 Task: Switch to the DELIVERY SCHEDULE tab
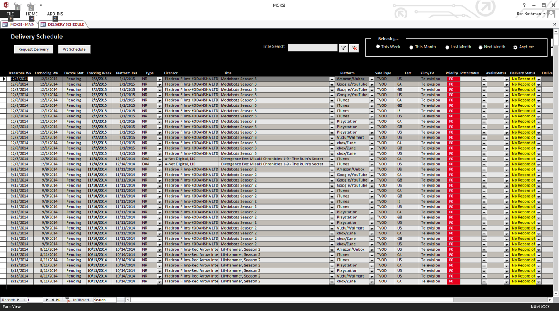click(x=63, y=24)
